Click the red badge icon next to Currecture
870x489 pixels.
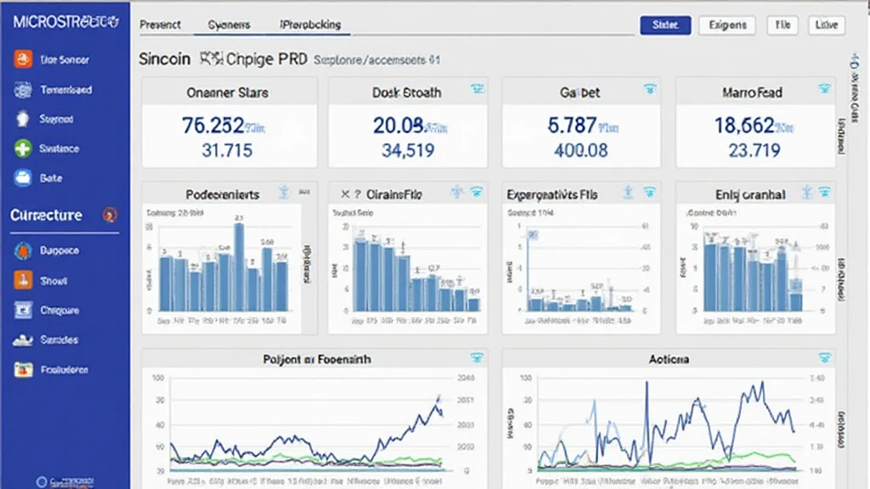click(109, 216)
